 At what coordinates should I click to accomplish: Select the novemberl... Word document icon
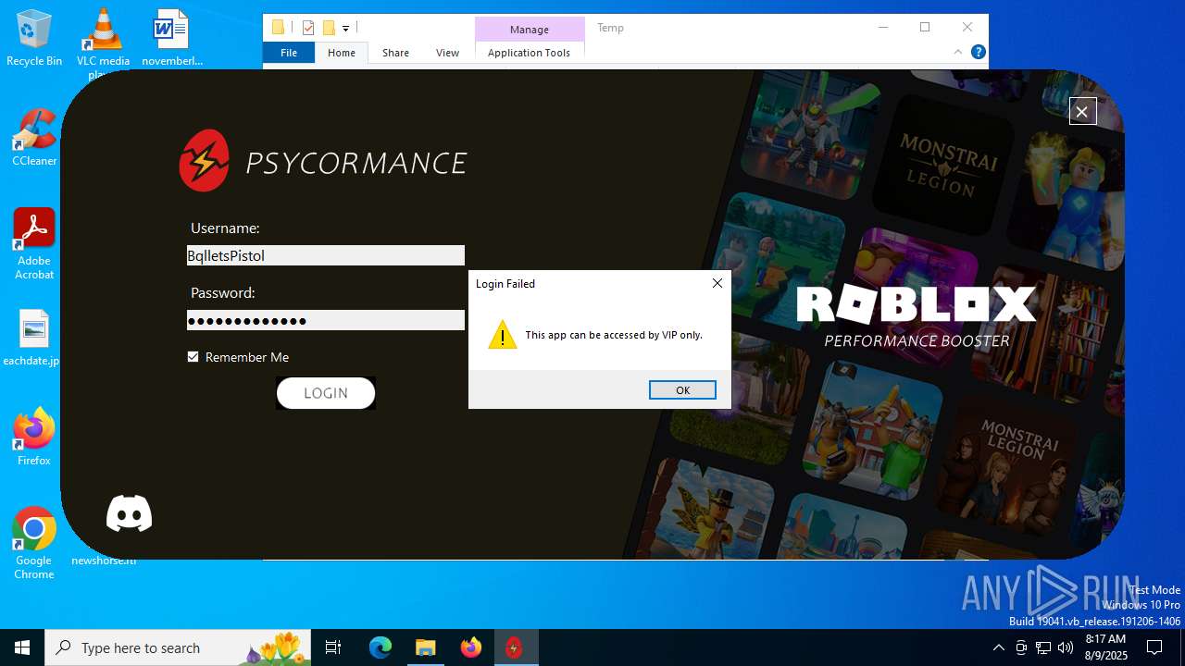point(171,39)
